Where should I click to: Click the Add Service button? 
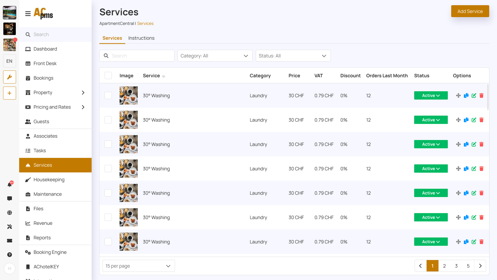point(470,11)
